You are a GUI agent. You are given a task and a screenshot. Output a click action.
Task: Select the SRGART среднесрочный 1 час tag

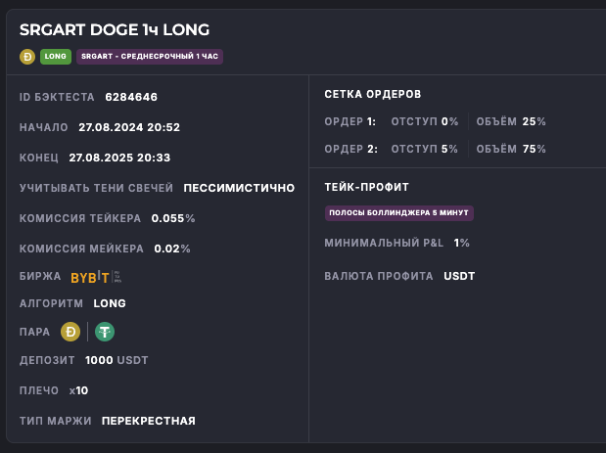click(150, 57)
